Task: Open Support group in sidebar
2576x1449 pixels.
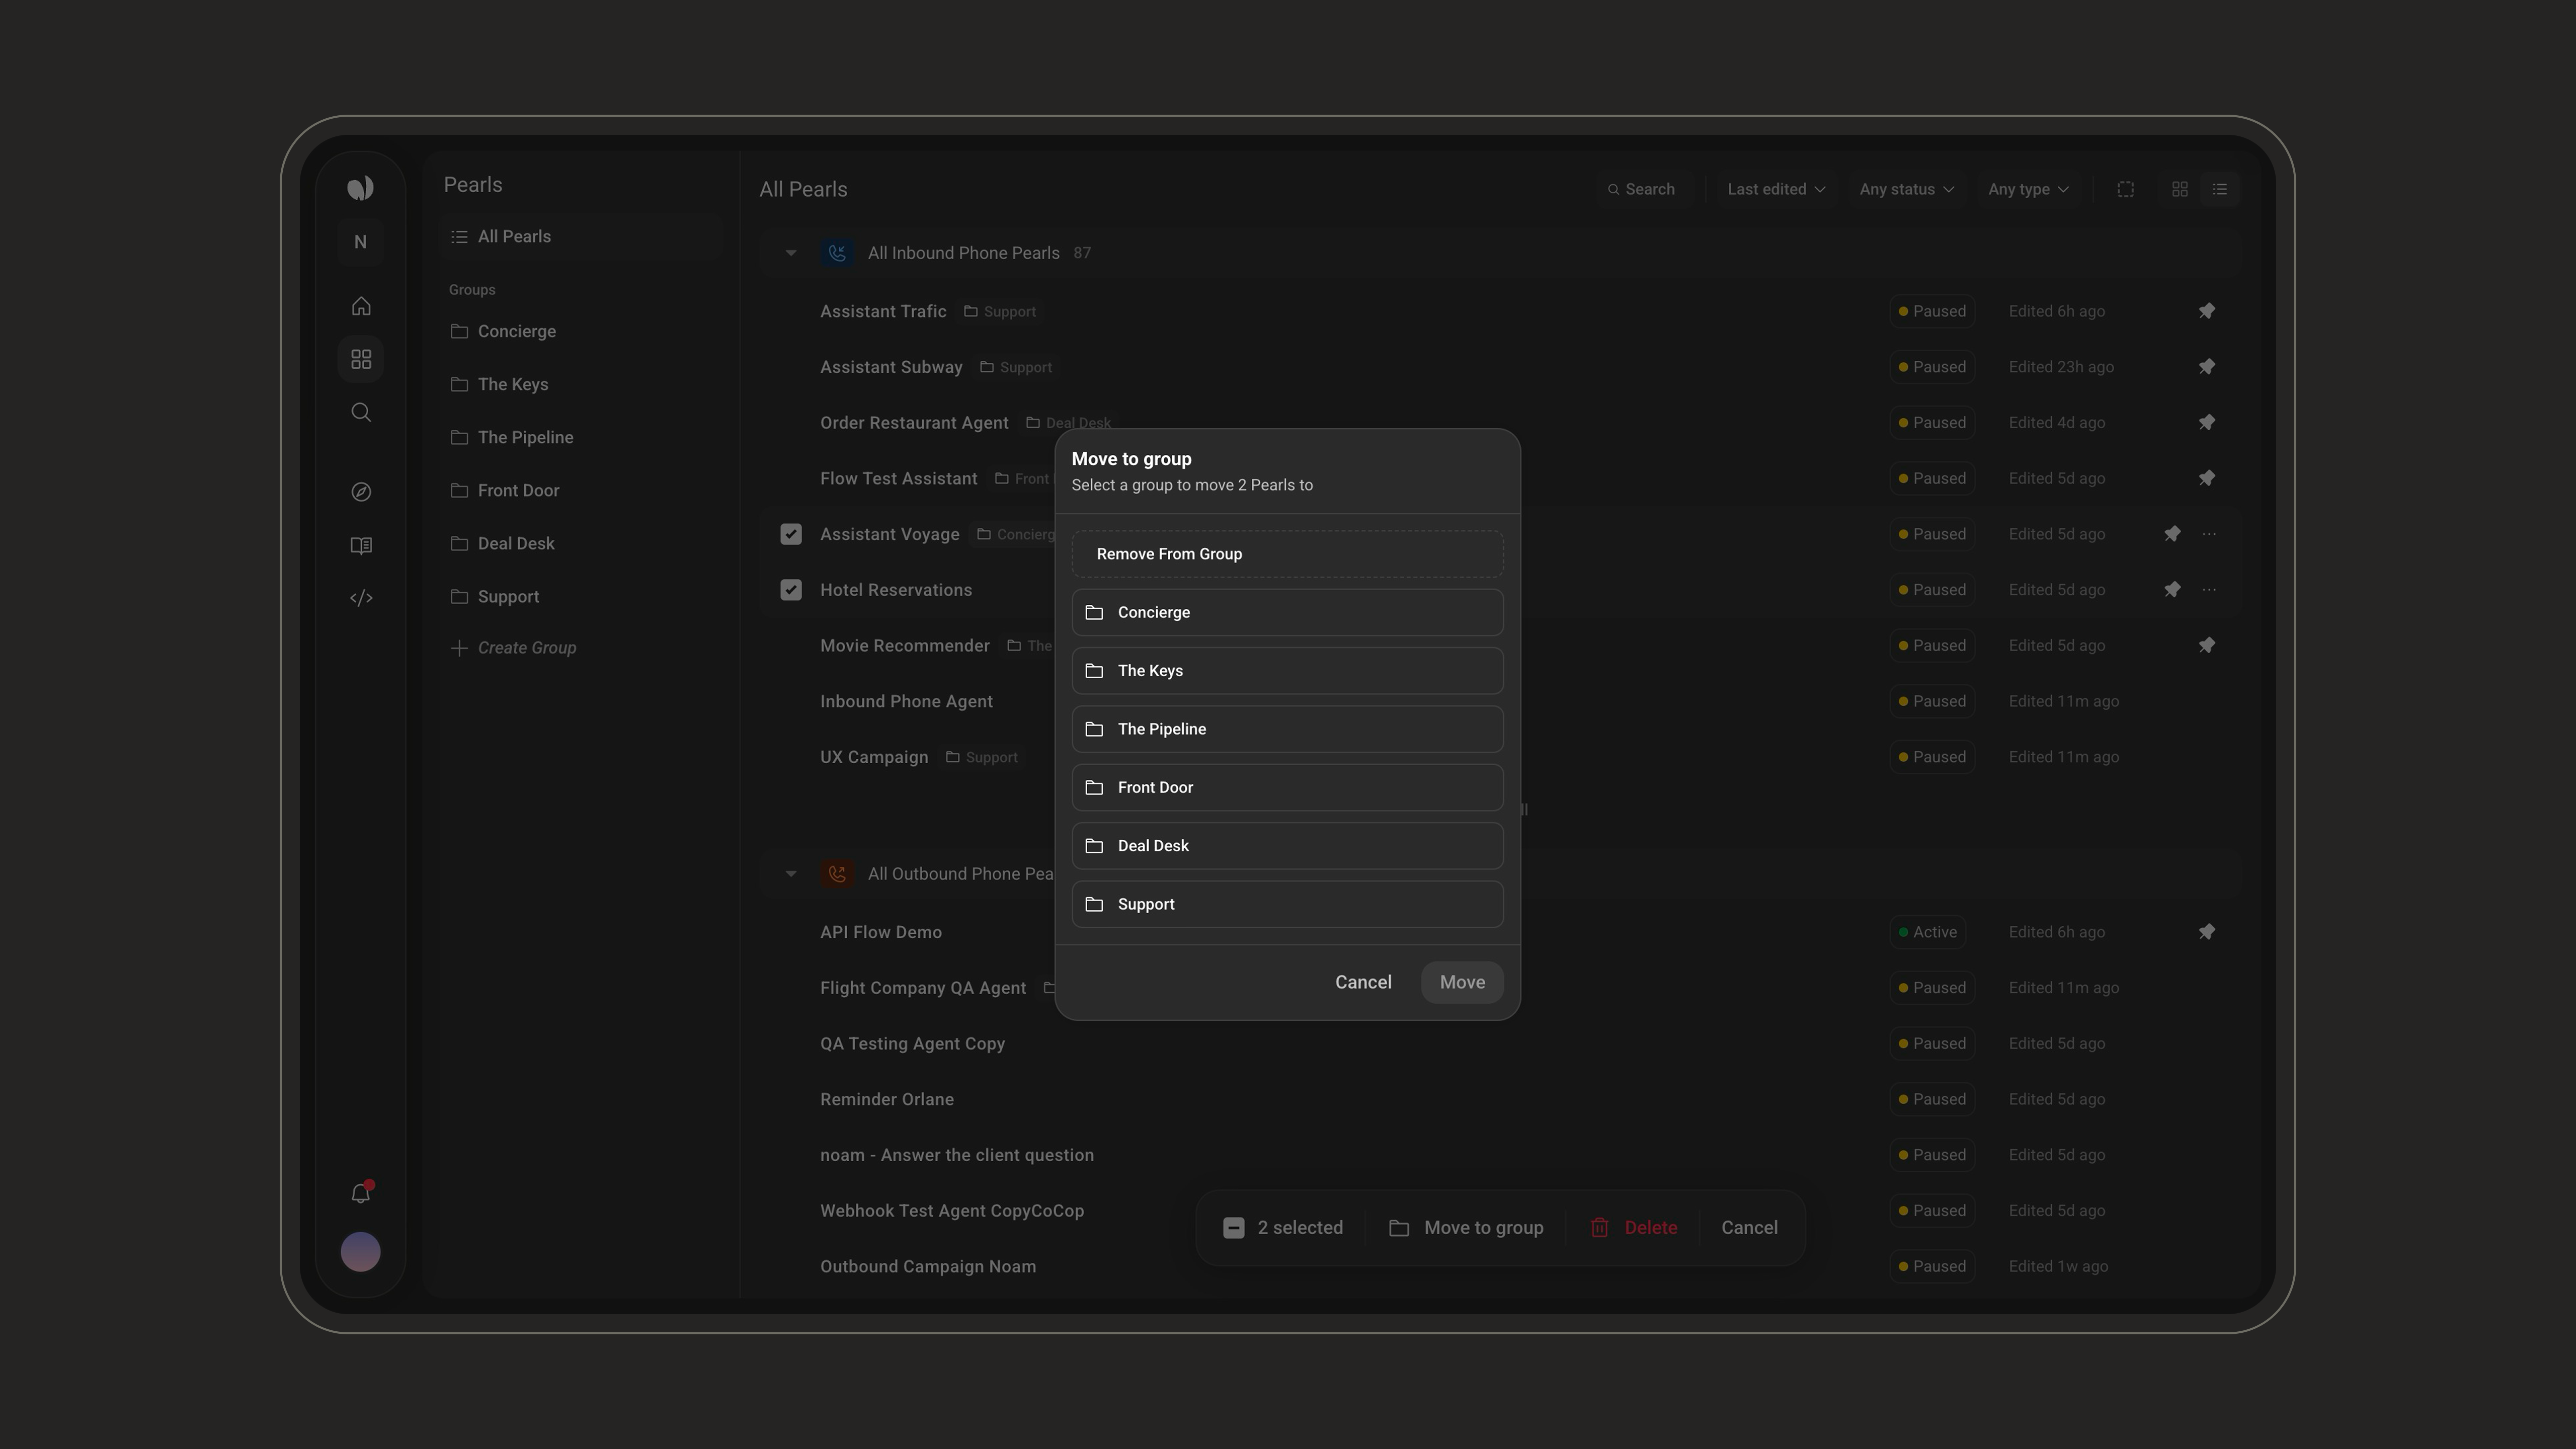Action: pyautogui.click(x=581, y=596)
